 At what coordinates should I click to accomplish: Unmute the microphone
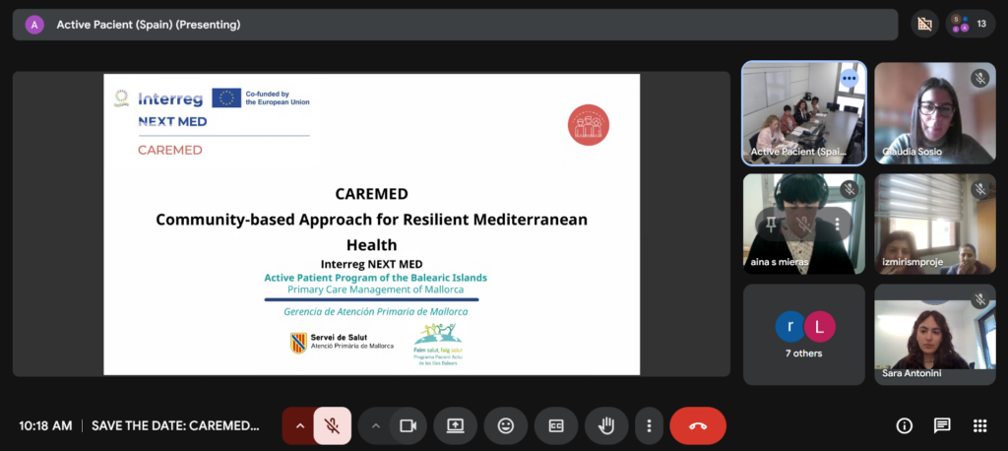333,425
